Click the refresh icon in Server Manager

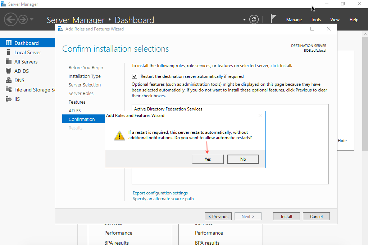pyautogui.click(x=254, y=19)
